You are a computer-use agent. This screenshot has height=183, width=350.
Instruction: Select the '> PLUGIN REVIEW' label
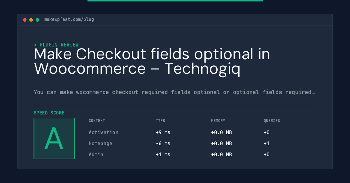tap(56, 45)
